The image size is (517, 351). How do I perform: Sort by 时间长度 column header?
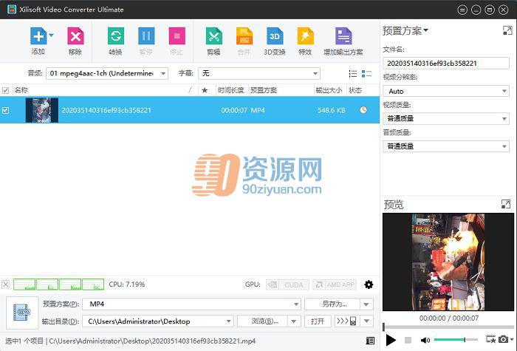[230, 90]
